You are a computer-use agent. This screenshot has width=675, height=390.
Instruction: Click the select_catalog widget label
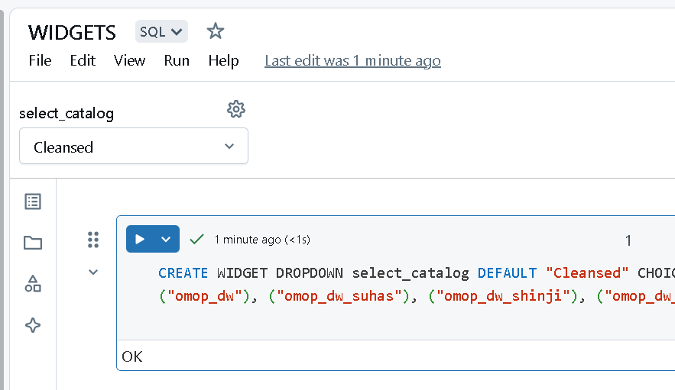pos(67,114)
